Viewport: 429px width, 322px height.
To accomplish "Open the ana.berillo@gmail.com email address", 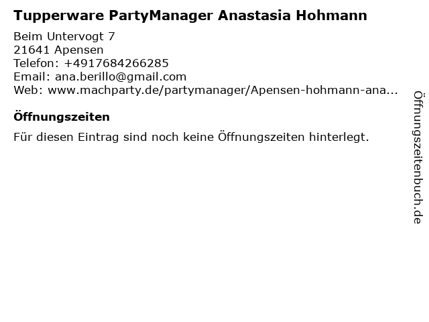I will point(121,76).
